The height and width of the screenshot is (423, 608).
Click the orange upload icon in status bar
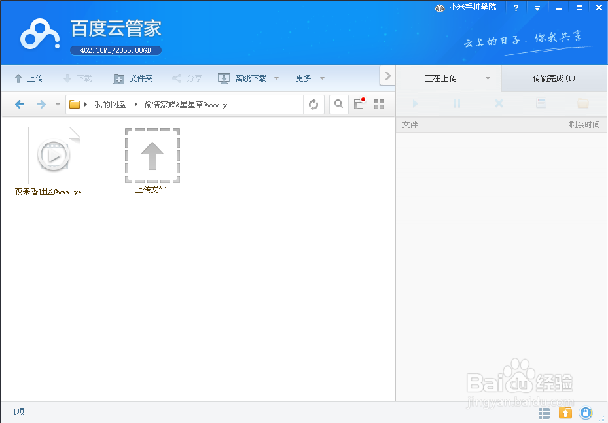[565, 413]
